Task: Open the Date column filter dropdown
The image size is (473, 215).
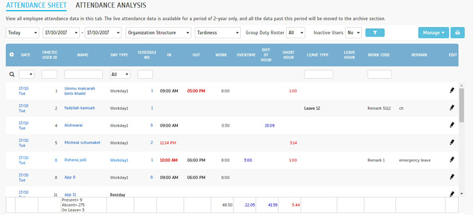Action: [x=27, y=74]
